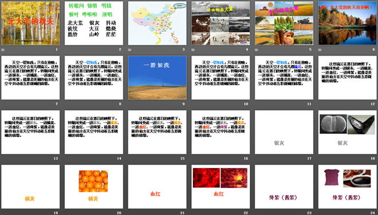Select slide 13 text slide
Viewport: 378px width, 215px height.
pyautogui.click(x=30, y=132)
